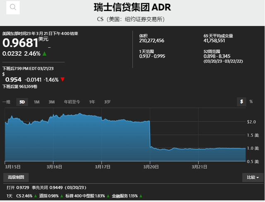Click the 3月17日 date axis label
Image resolution: width=265 pixels, height=202 pixels.
103,167
